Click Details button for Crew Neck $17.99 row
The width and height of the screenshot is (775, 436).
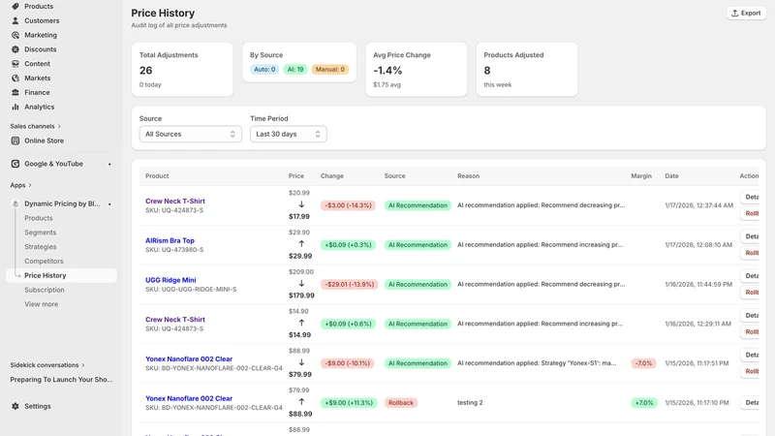pyautogui.click(x=750, y=197)
